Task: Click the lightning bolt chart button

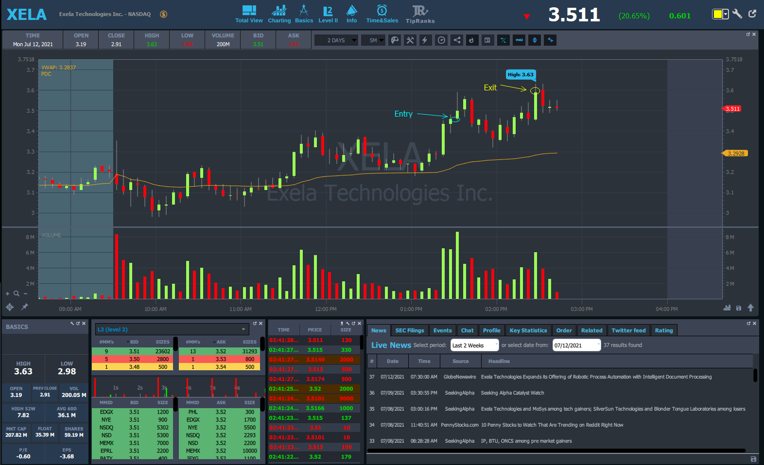Action: pos(425,40)
